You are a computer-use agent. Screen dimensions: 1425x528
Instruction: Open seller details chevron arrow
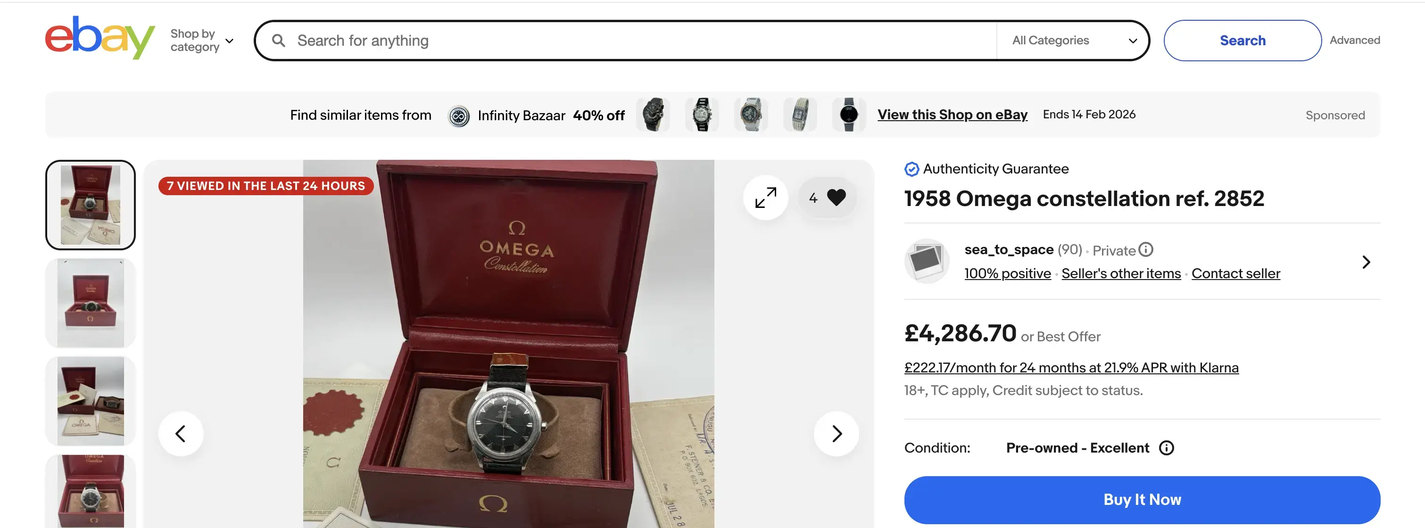coord(1365,262)
